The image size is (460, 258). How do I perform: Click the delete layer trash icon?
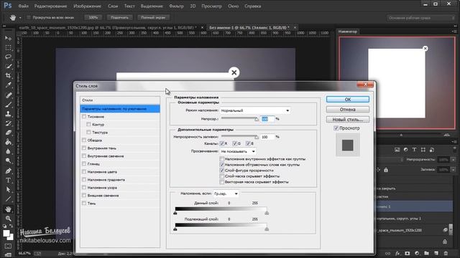tap(446, 253)
